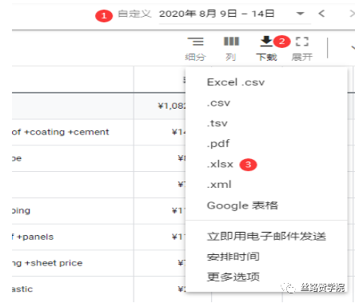This screenshot has width=355, height=303.
Task: Click the 下载 download icon
Action: (266, 42)
